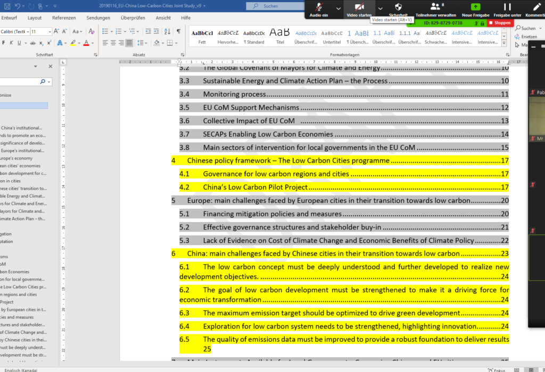This screenshot has width=545, height=372.
Task: Toggle bold formatting (F)
Action: [4, 43]
